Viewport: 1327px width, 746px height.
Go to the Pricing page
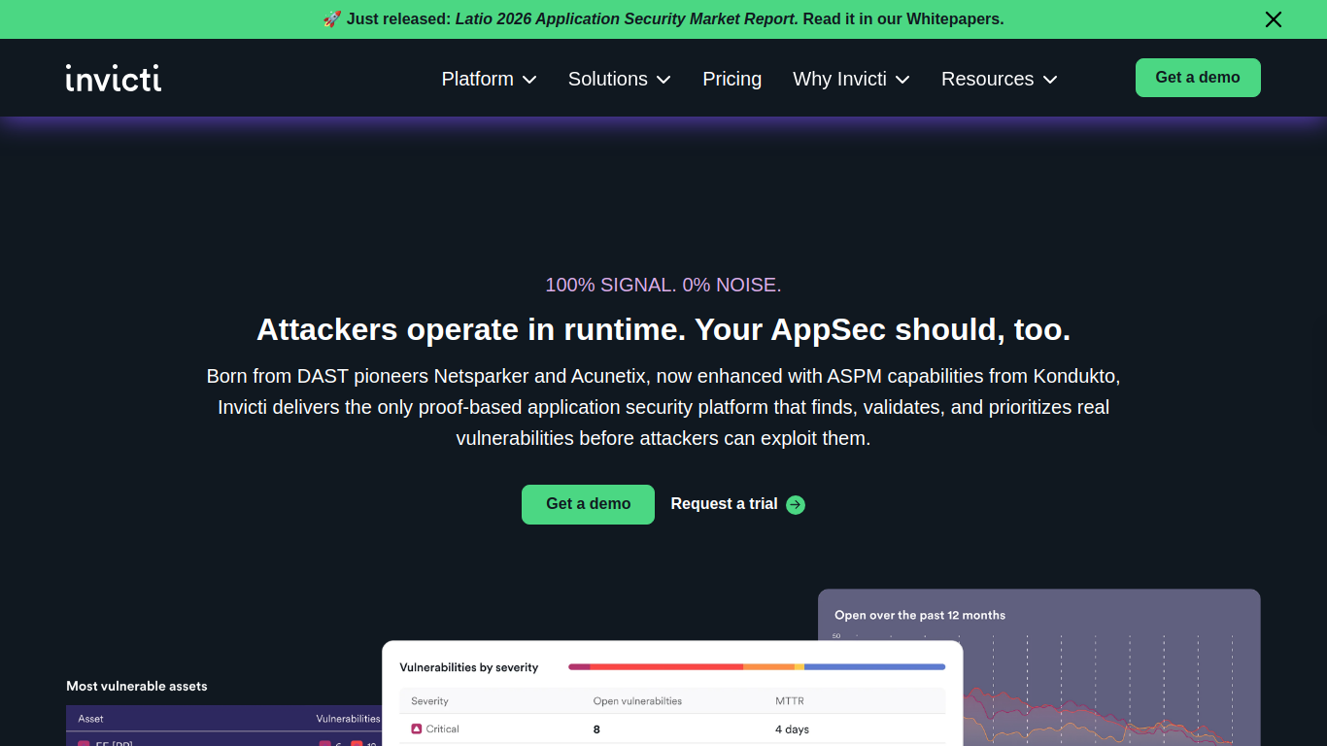coord(732,79)
